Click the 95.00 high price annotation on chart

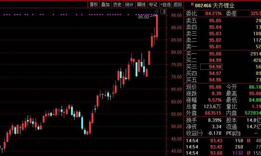[143, 17]
